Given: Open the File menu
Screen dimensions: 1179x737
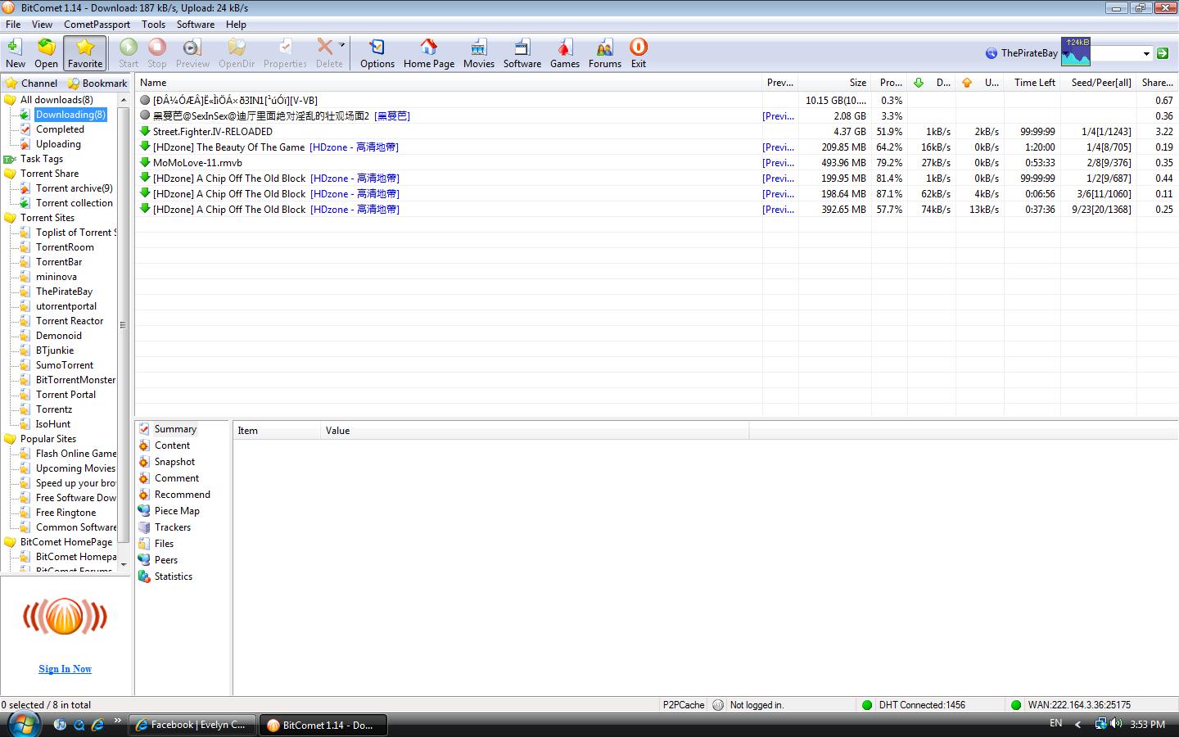Looking at the screenshot, I should (13, 25).
